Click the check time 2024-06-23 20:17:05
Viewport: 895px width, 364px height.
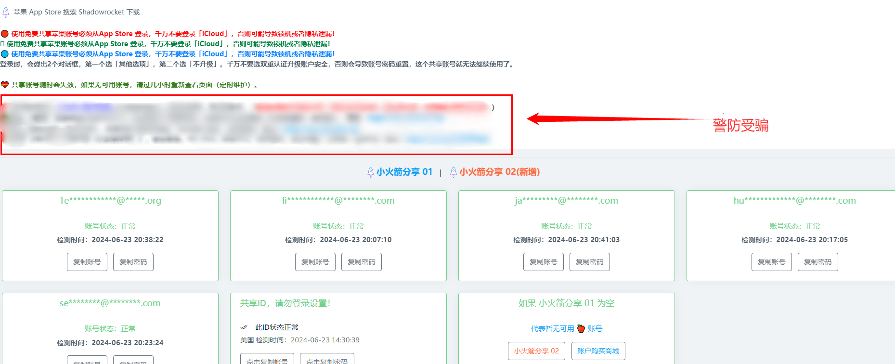coord(812,240)
